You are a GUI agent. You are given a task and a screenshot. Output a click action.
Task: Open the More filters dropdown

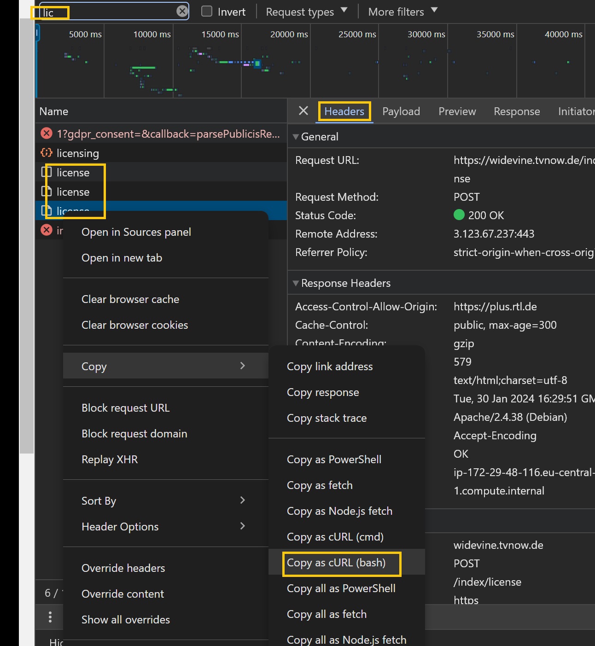pyautogui.click(x=402, y=12)
